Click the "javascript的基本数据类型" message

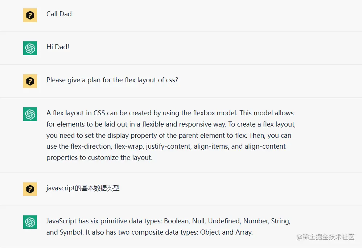[83, 188]
